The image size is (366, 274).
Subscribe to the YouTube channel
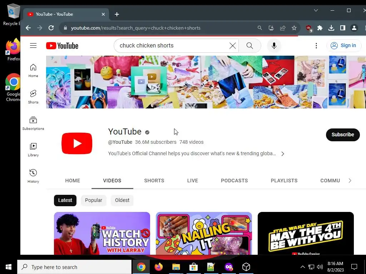pyautogui.click(x=343, y=135)
